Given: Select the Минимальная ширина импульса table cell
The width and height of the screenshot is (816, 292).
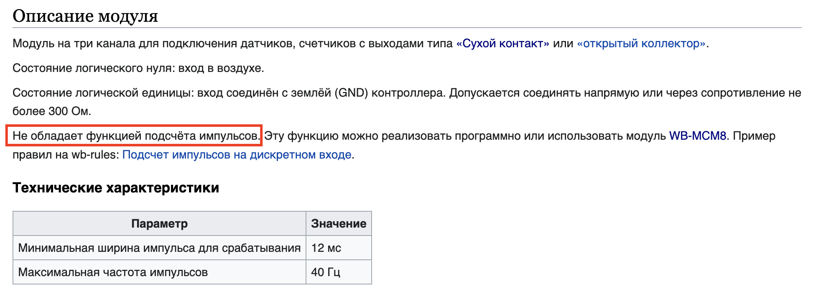Looking at the screenshot, I should point(159,248).
